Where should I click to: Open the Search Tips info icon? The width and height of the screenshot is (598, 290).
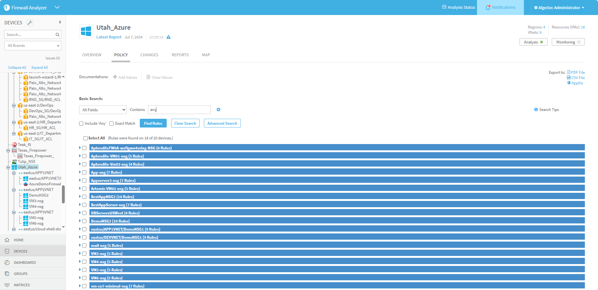[x=536, y=110]
